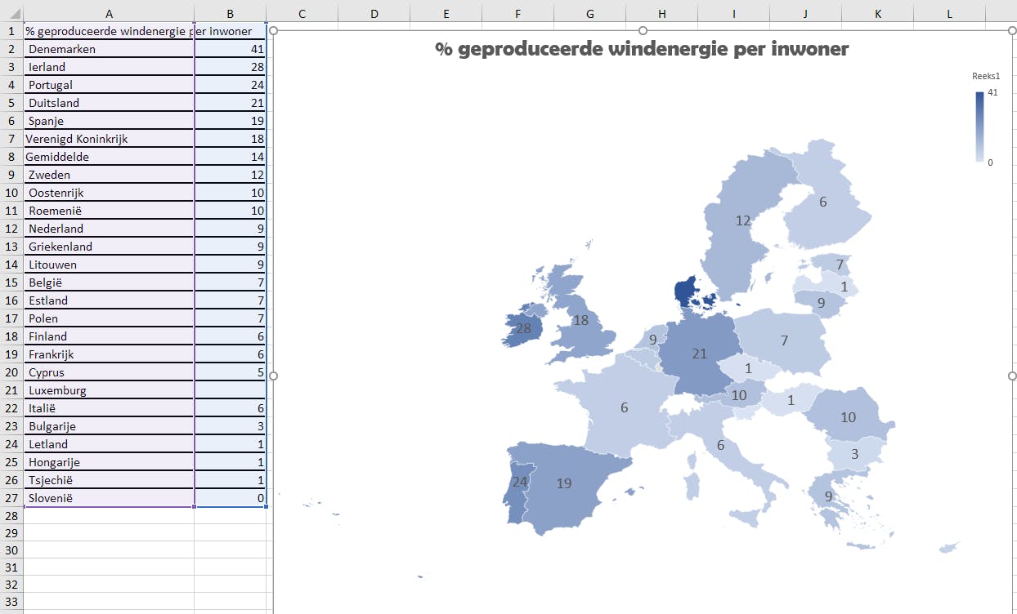Select the België cell
This screenshot has width=1017, height=614.
click(x=110, y=283)
